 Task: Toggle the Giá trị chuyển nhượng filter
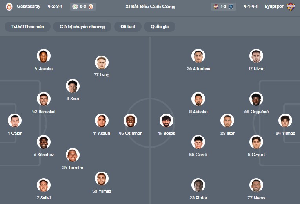click(x=82, y=27)
